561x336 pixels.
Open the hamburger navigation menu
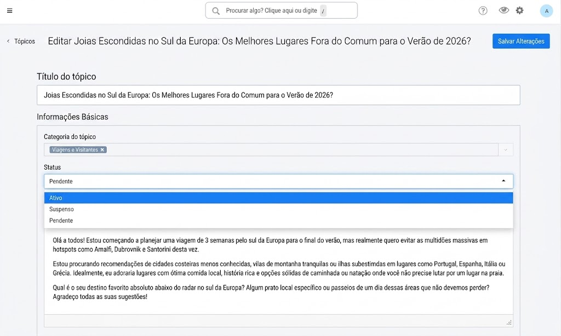(x=10, y=11)
